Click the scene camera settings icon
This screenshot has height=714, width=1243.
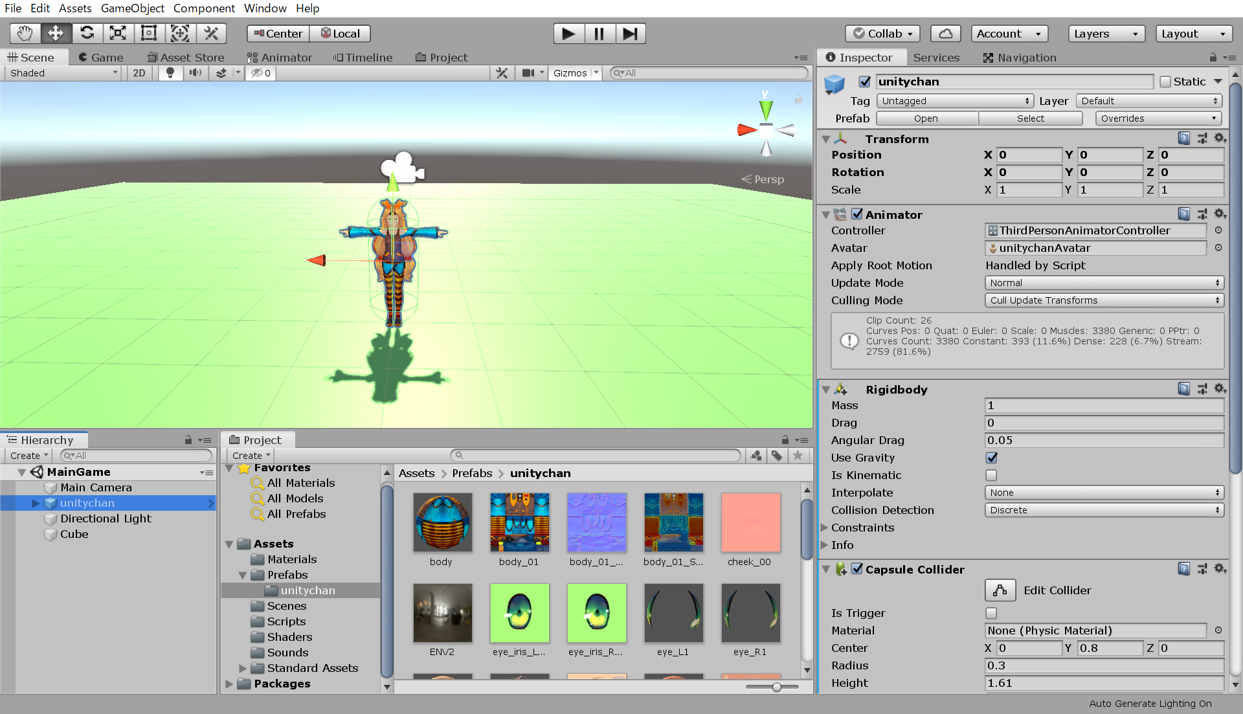tap(529, 73)
